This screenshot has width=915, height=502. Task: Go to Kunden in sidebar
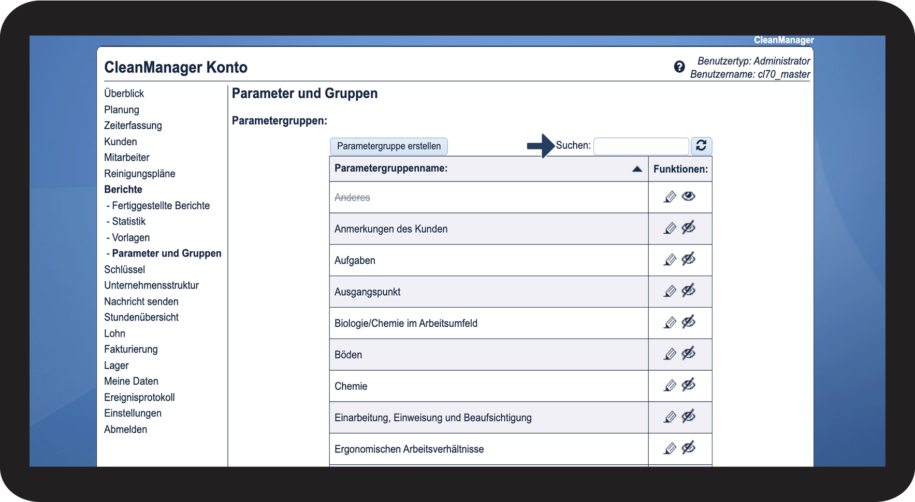click(121, 142)
